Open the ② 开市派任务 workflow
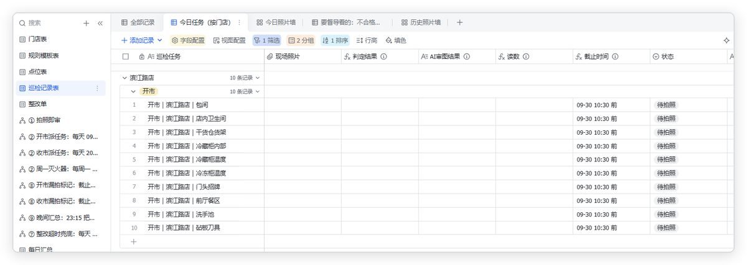The height and width of the screenshot is (265, 747). click(x=60, y=137)
